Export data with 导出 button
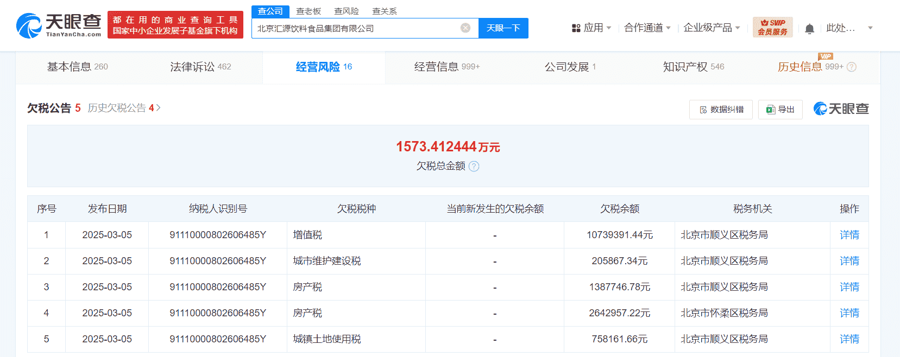The height and width of the screenshot is (357, 900). pyautogui.click(x=780, y=110)
